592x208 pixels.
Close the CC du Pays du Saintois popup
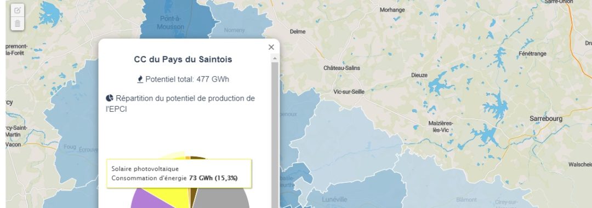tap(271, 47)
